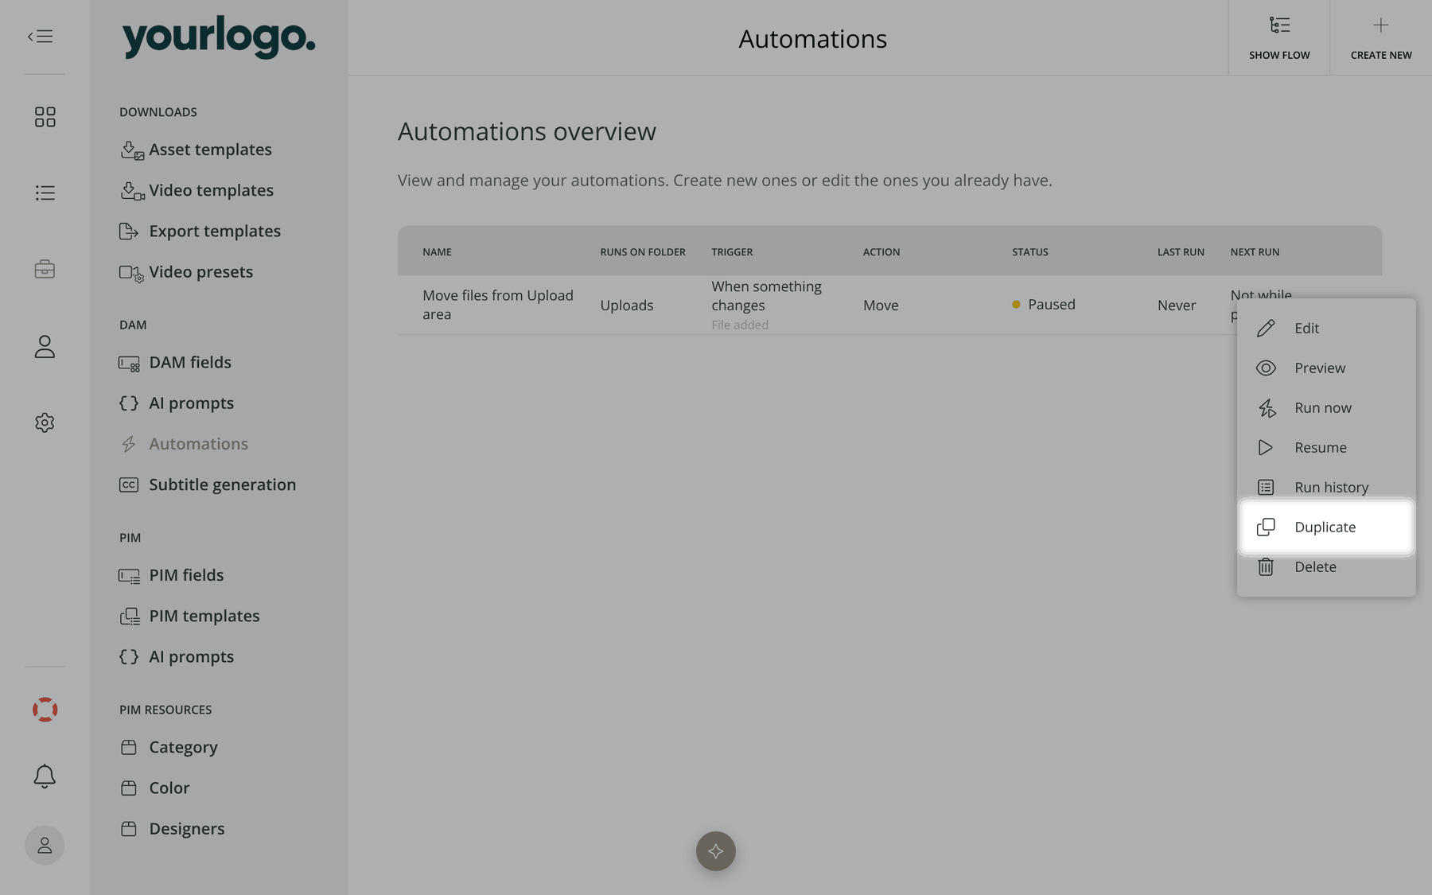The height and width of the screenshot is (895, 1432).
Task: Click the Uploads folder cell
Action: 627,305
